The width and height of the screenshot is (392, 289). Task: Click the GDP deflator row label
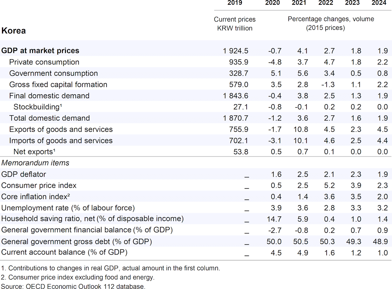click(24, 174)
